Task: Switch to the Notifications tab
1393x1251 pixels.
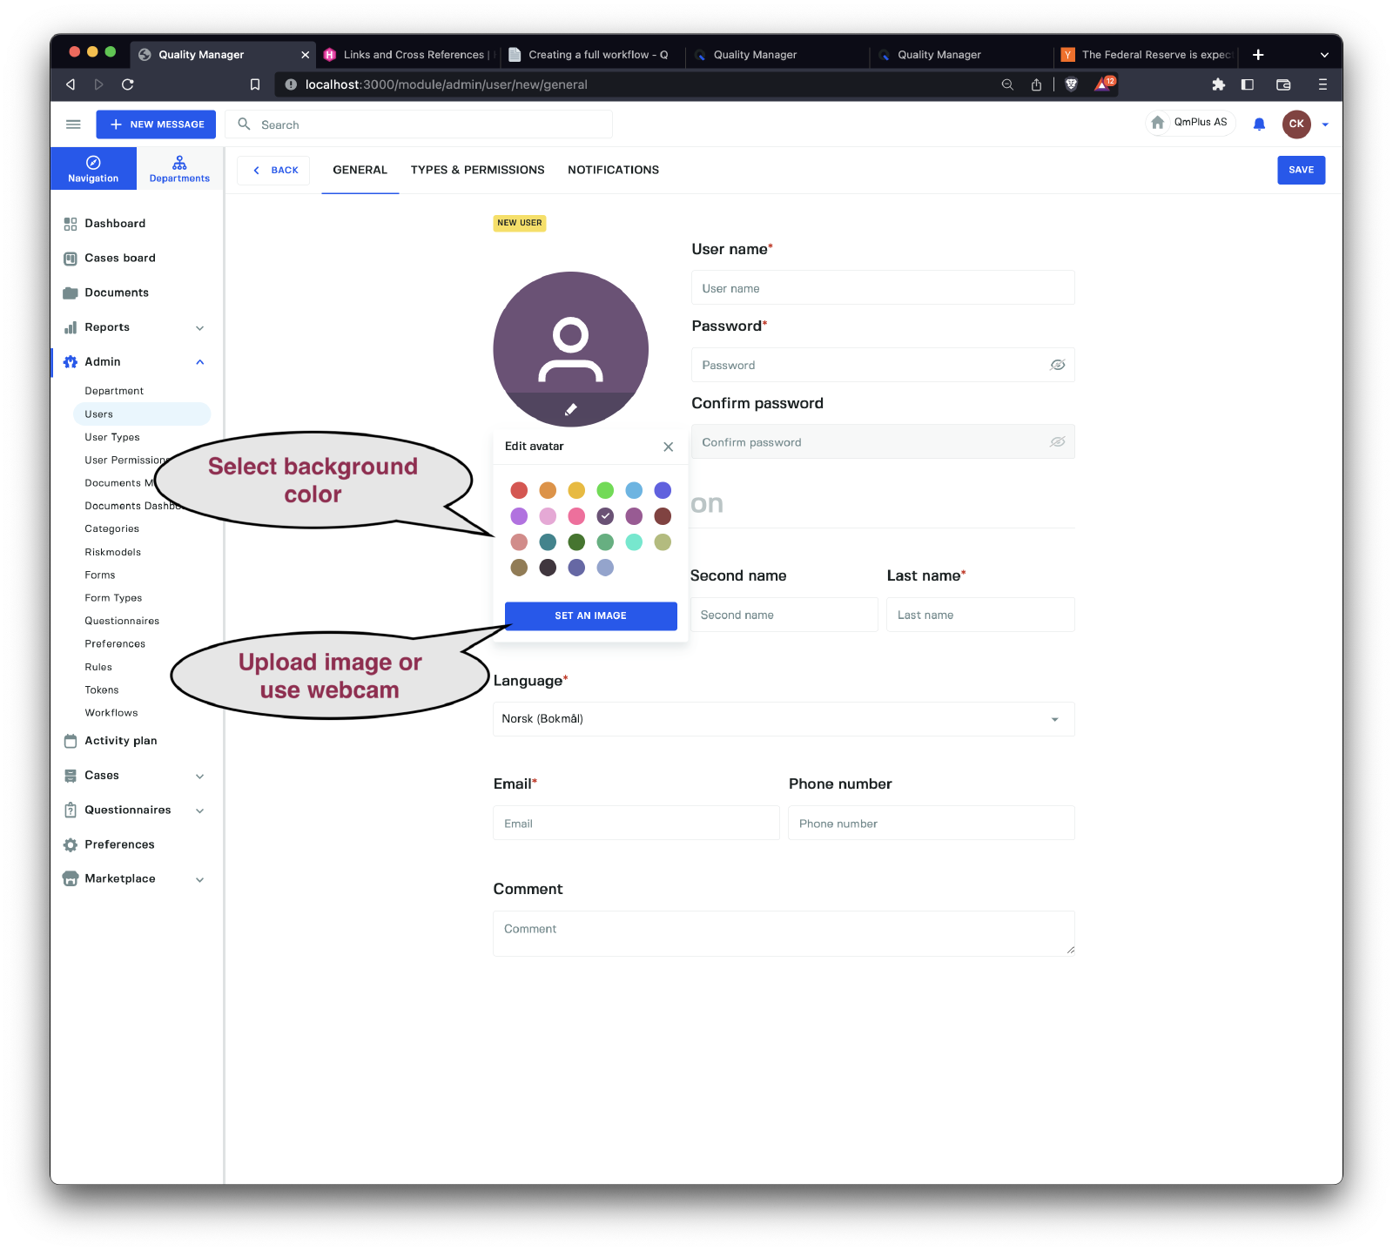Action: pos(613,170)
